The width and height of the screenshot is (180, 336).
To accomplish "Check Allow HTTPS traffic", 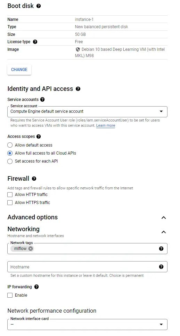I will 10,203.
